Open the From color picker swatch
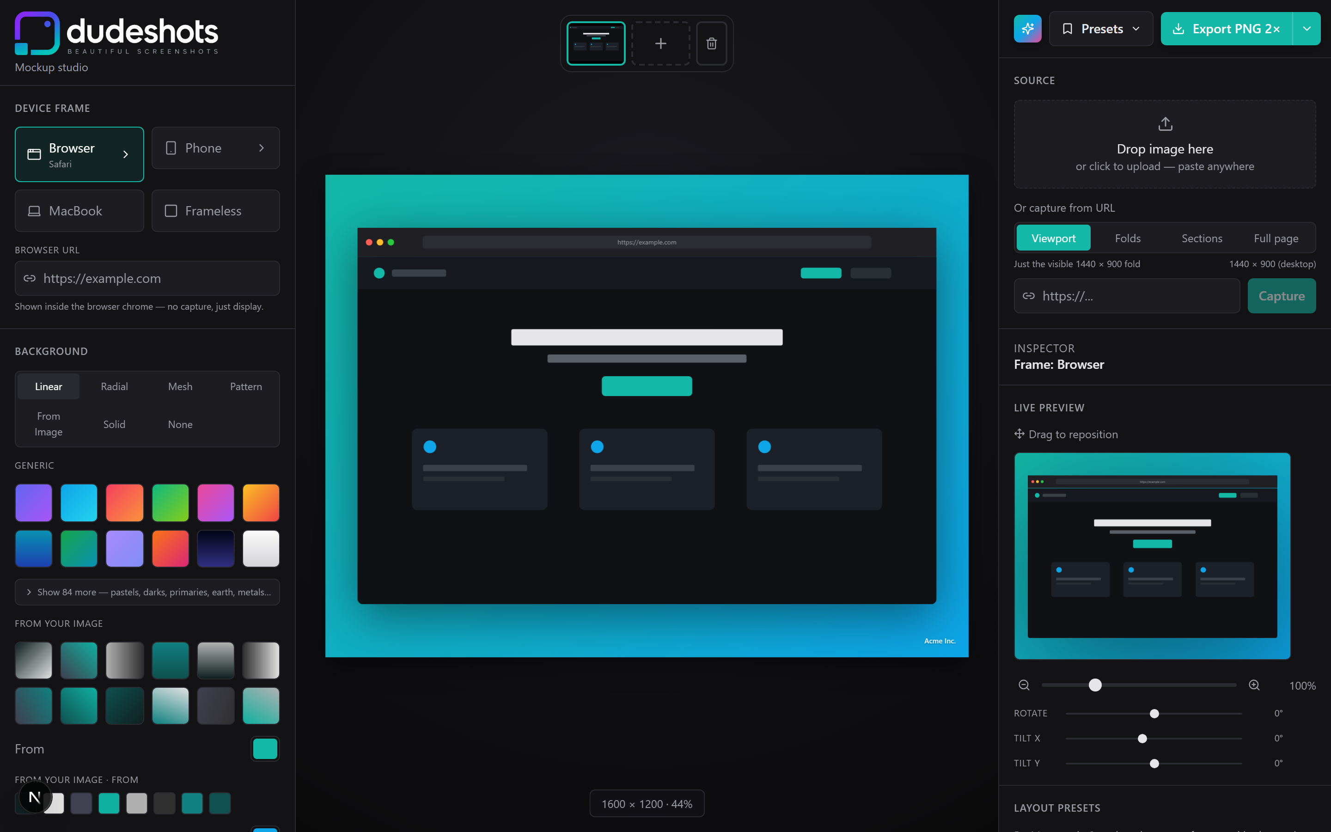1331x832 pixels. point(265,749)
